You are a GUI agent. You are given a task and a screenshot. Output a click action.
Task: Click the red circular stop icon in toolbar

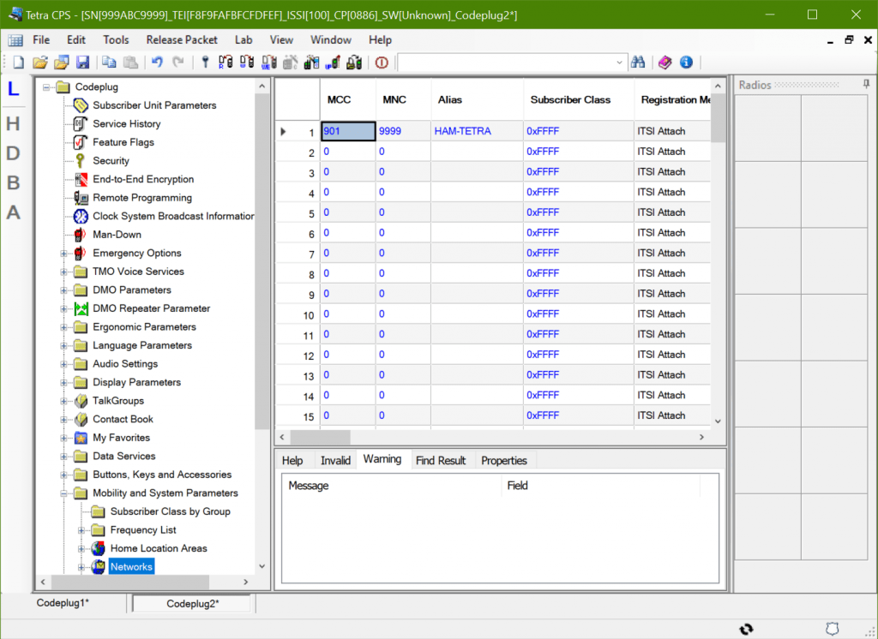(x=382, y=63)
